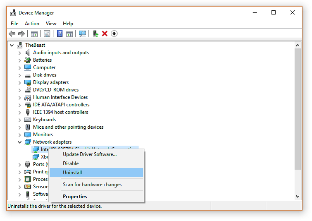Viewport: 312px width, 221px height.
Task: Click the Back arrow toolbar icon
Action: coord(12,34)
